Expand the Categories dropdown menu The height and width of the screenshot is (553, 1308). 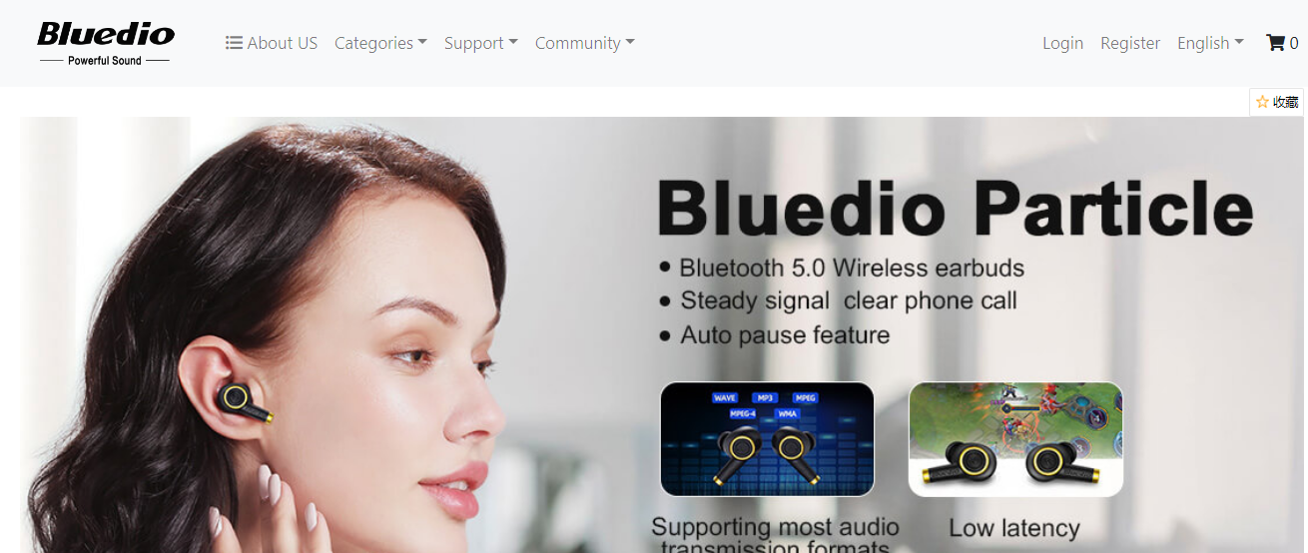[x=380, y=43]
